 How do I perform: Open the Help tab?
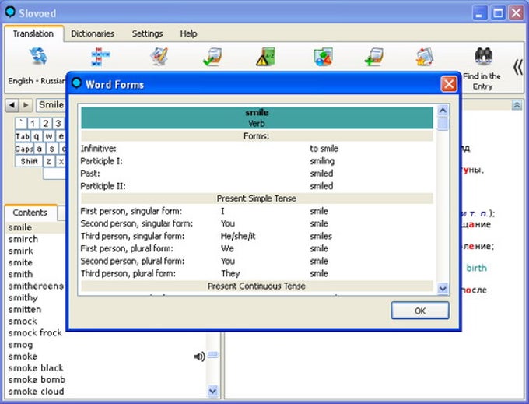[x=188, y=33]
